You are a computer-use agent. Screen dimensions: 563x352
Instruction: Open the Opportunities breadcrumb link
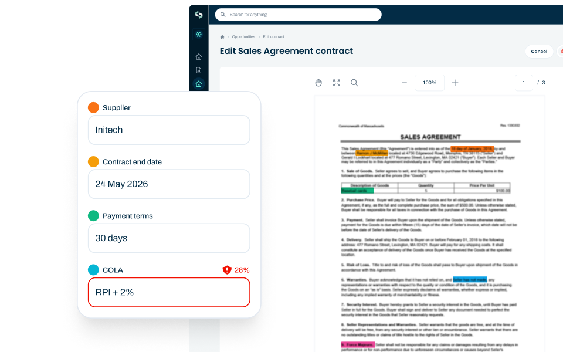[243, 36]
